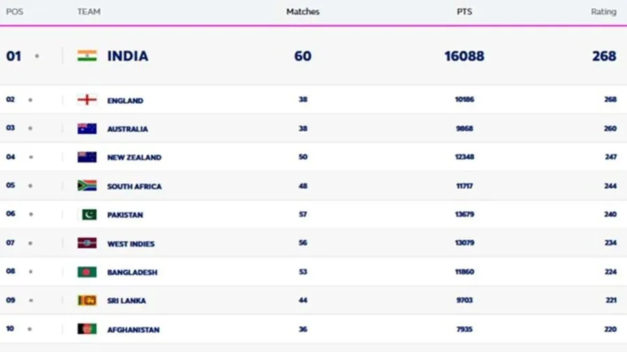The image size is (627, 352).
Task: Click the West Indies flag icon
Action: click(x=87, y=243)
